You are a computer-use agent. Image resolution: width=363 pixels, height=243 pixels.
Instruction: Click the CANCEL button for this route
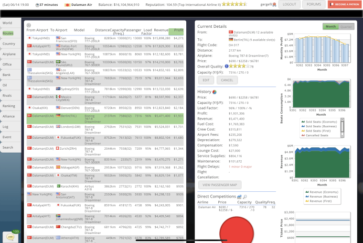point(227,80)
